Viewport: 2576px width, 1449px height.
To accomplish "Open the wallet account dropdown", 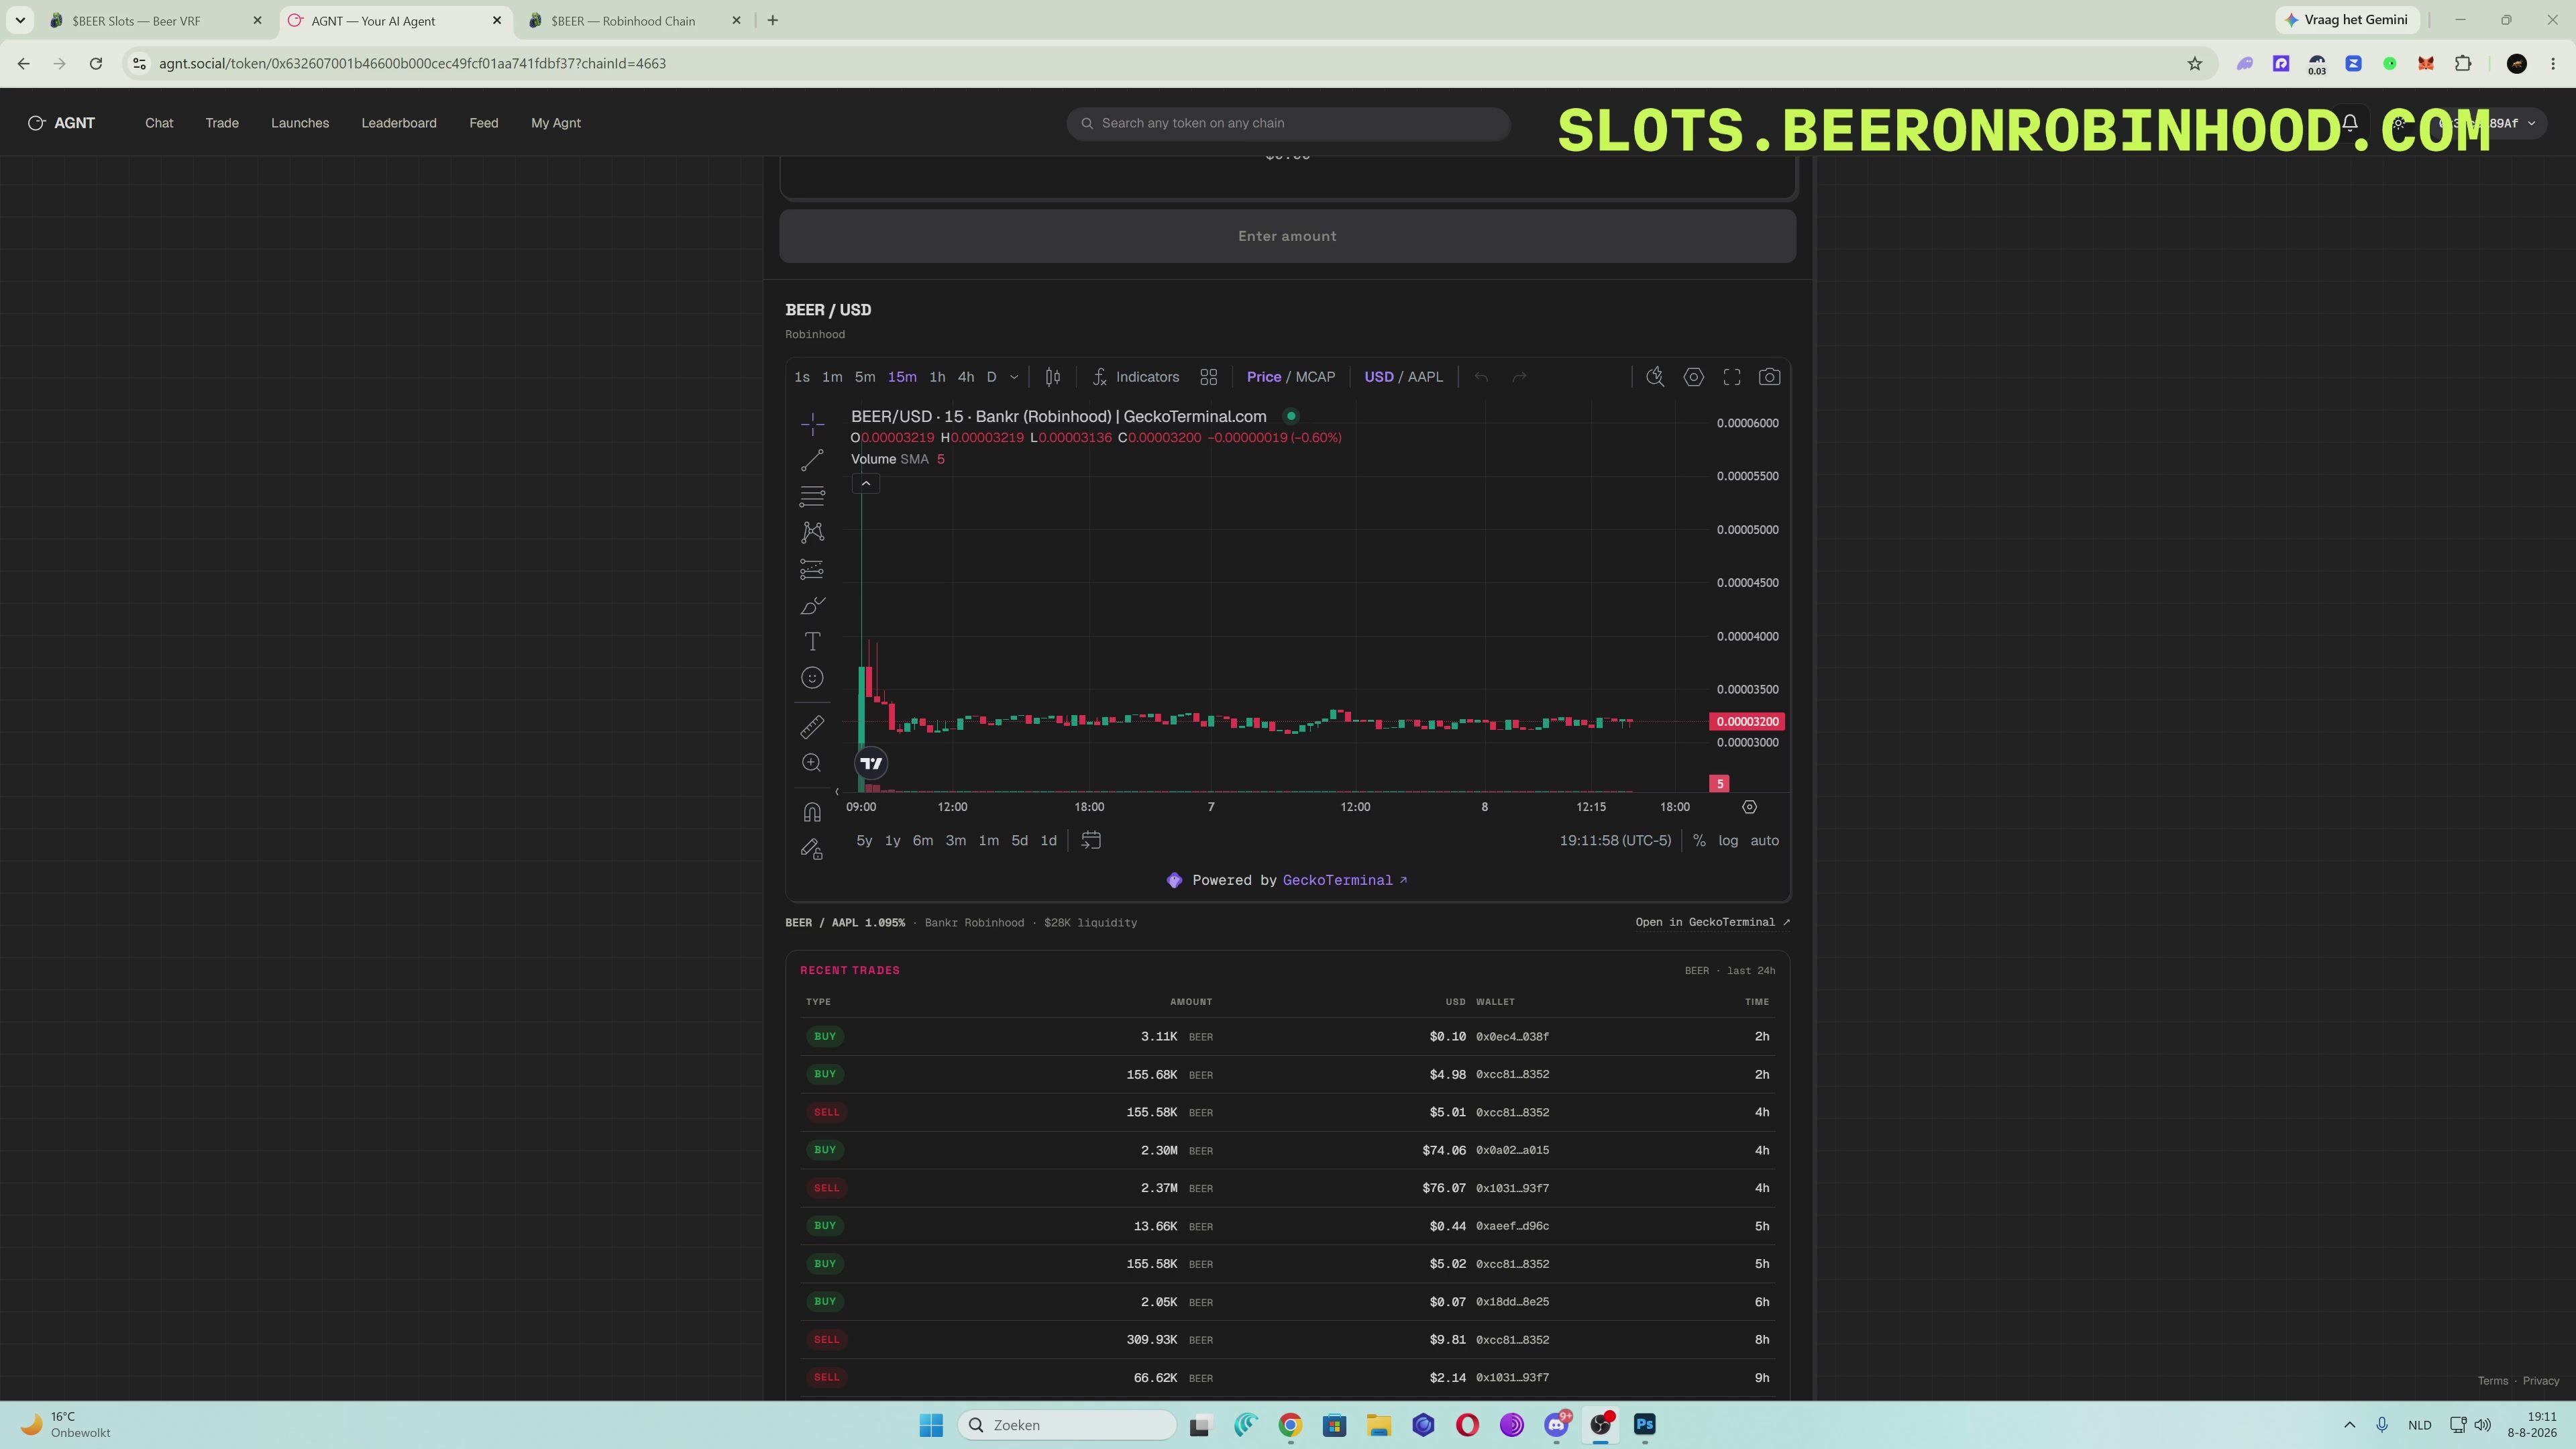I will pyautogui.click(x=2488, y=123).
